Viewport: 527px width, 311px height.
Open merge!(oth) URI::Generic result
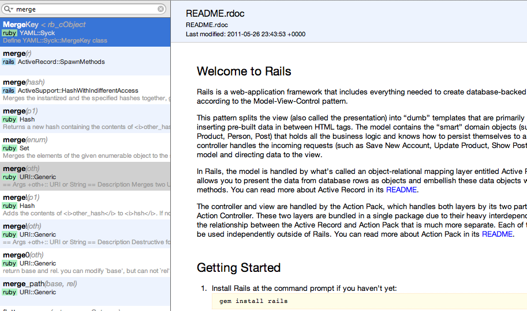(x=85, y=234)
